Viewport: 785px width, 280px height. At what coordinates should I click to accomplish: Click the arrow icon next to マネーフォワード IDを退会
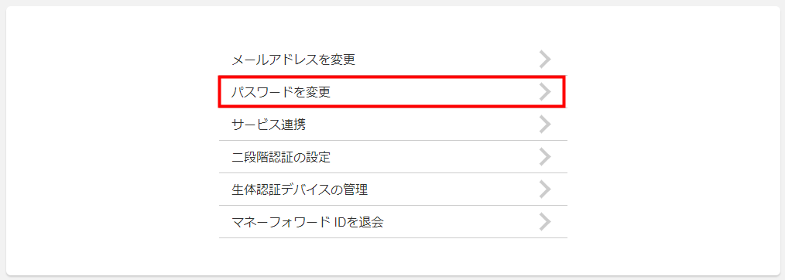545,222
